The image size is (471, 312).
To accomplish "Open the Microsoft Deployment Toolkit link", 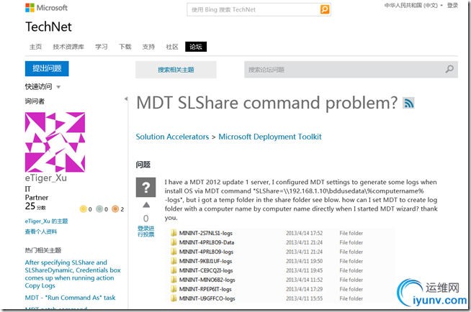I will pos(270,137).
